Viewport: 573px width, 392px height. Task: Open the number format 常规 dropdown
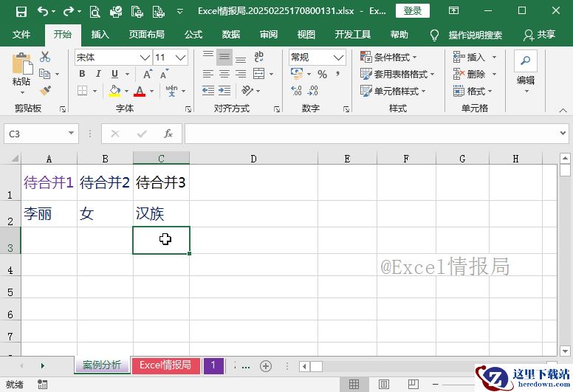339,58
